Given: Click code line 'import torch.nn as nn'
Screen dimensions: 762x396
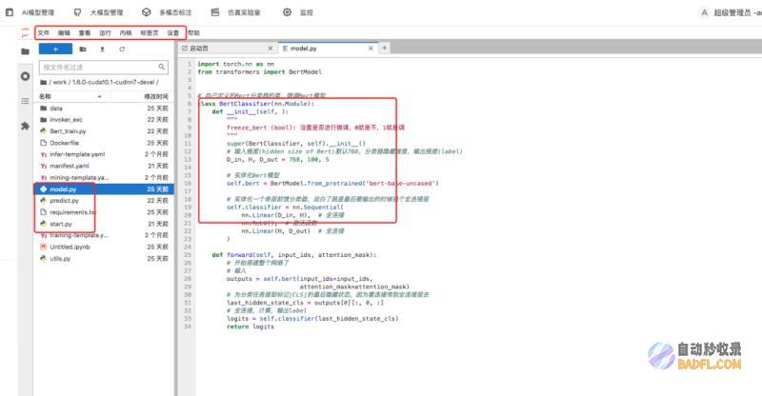Looking at the screenshot, I should (235, 64).
